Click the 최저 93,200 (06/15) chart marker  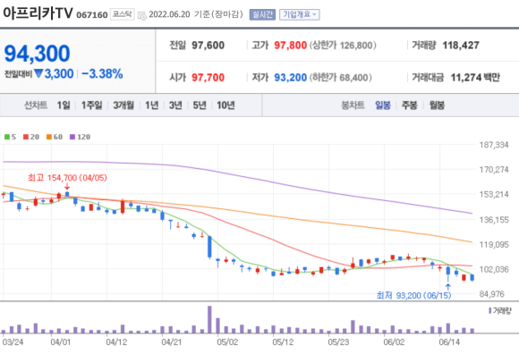pos(413,295)
